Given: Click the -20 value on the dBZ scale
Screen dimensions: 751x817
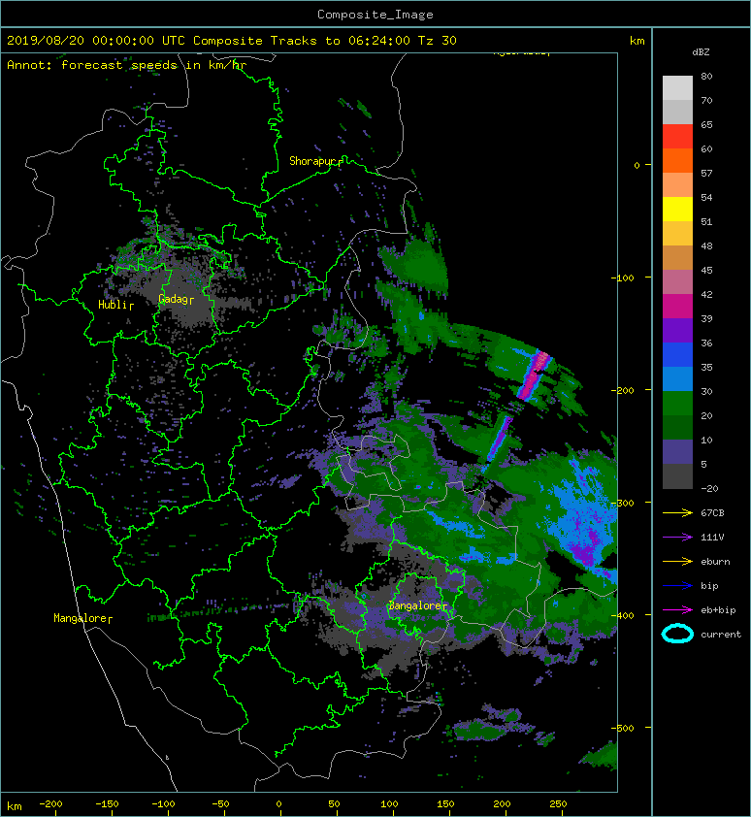Looking at the screenshot, I should pos(709,488).
